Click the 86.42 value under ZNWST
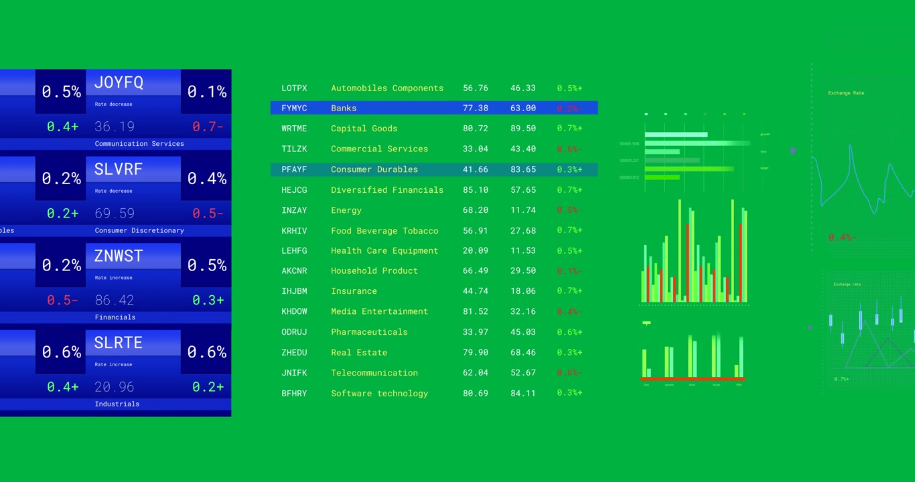The image size is (915, 482). coord(115,300)
